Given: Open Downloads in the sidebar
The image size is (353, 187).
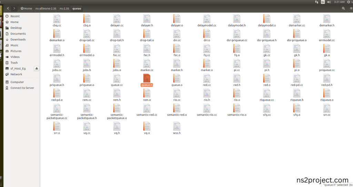Looking at the screenshot, I should point(18,39).
